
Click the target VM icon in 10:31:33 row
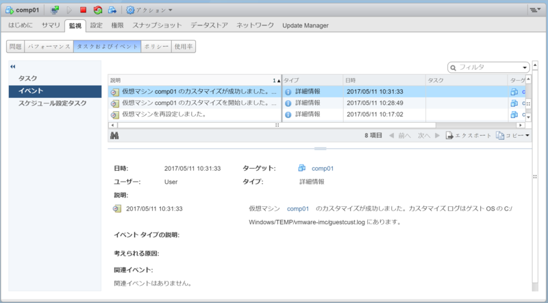[514, 92]
